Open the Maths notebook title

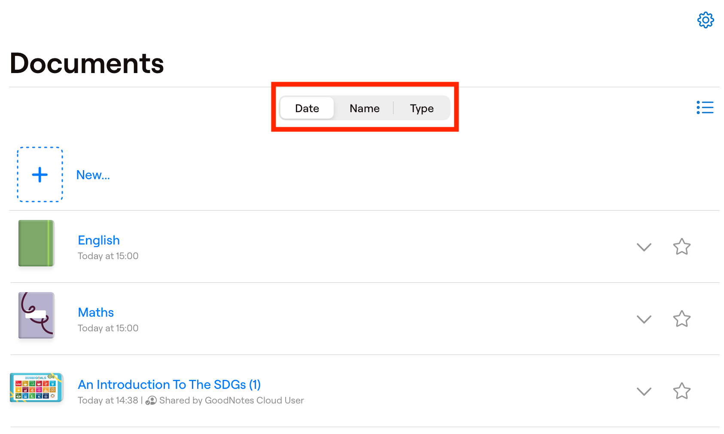[x=96, y=312]
